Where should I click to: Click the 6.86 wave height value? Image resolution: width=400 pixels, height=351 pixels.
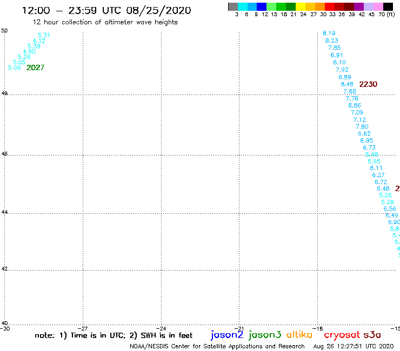(x=355, y=105)
